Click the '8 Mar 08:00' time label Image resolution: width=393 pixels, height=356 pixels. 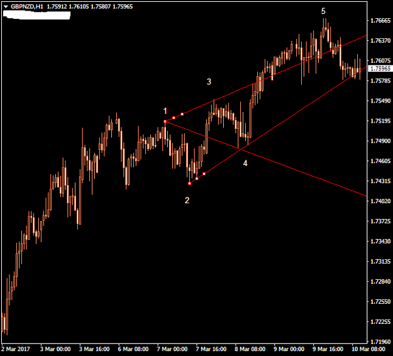[x=250, y=349]
